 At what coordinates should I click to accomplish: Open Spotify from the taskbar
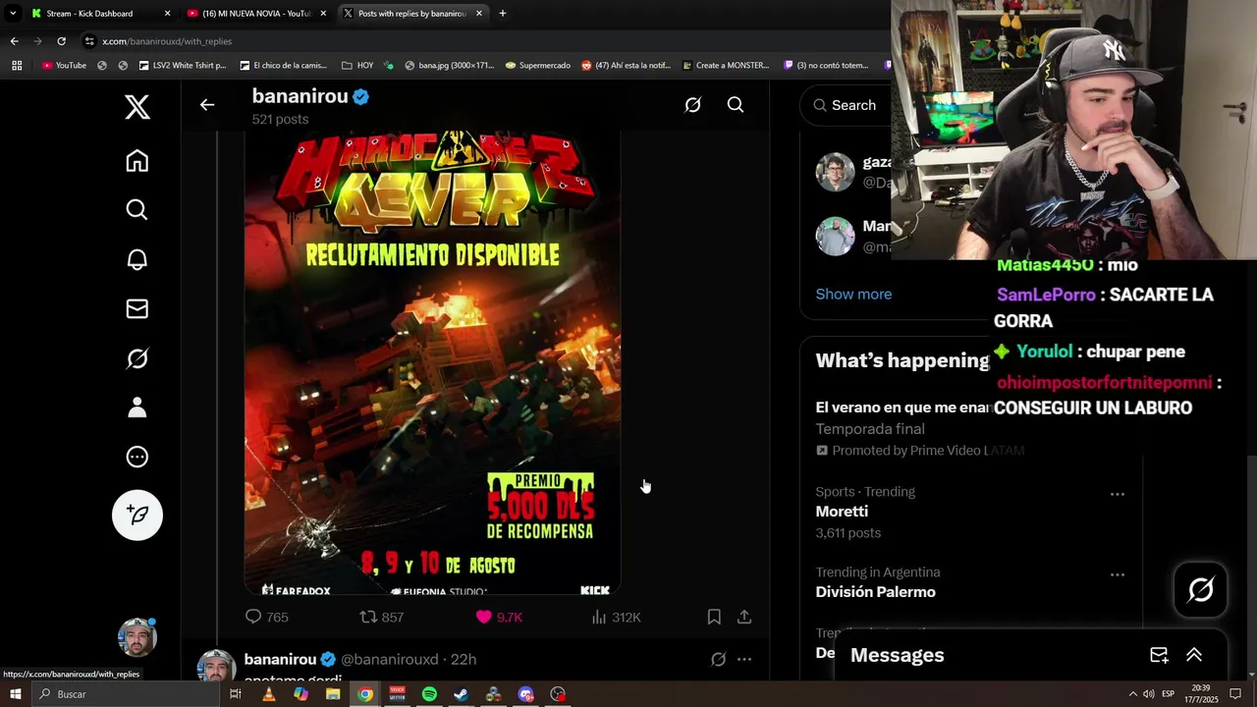pyautogui.click(x=429, y=694)
